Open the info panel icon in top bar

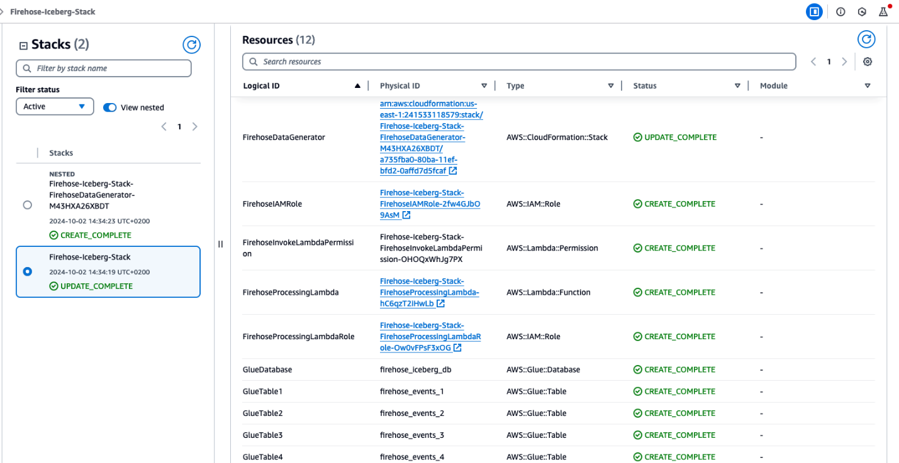click(840, 11)
